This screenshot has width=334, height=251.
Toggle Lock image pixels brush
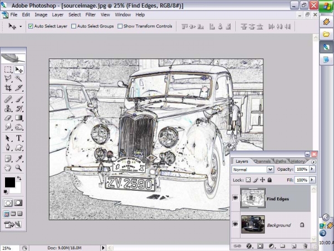pos(256,180)
